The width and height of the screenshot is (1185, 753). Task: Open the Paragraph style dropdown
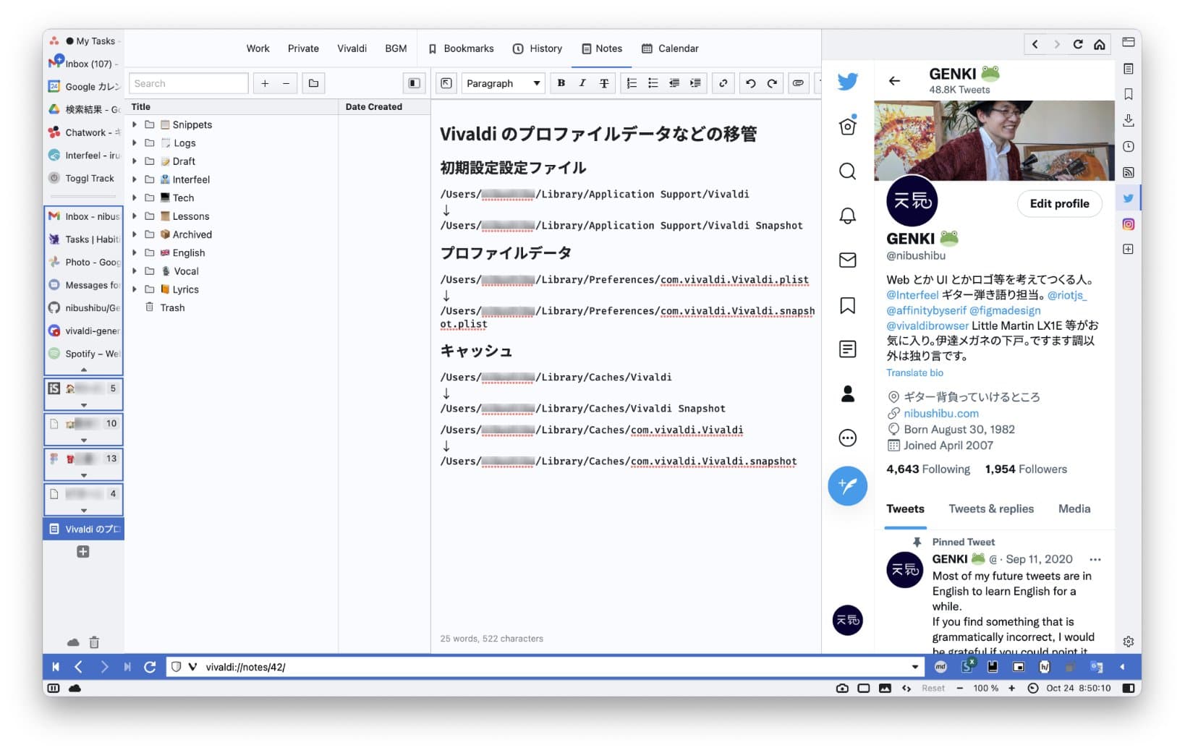click(x=503, y=83)
